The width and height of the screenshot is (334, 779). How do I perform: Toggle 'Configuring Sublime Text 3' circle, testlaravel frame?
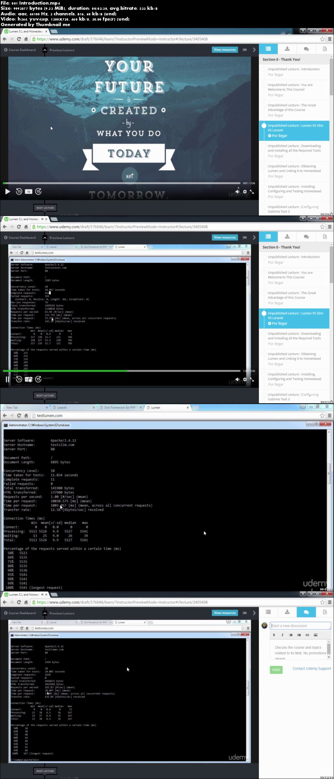click(264, 395)
